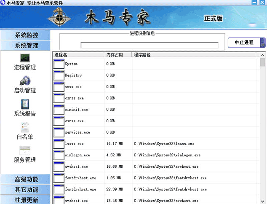The height and width of the screenshot is (204, 267).
Task: Open the 注册更新 section
Action: tap(25, 200)
